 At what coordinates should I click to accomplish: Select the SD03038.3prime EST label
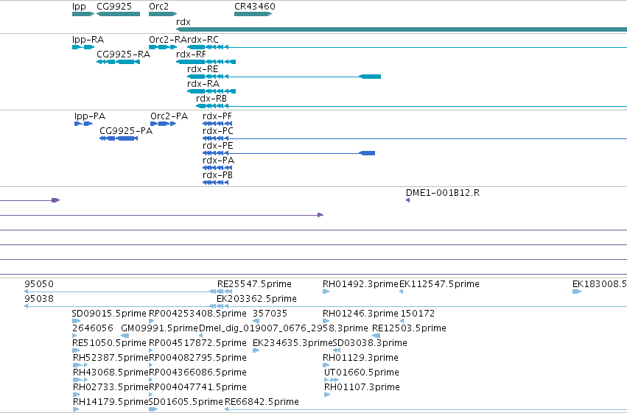tap(370, 344)
